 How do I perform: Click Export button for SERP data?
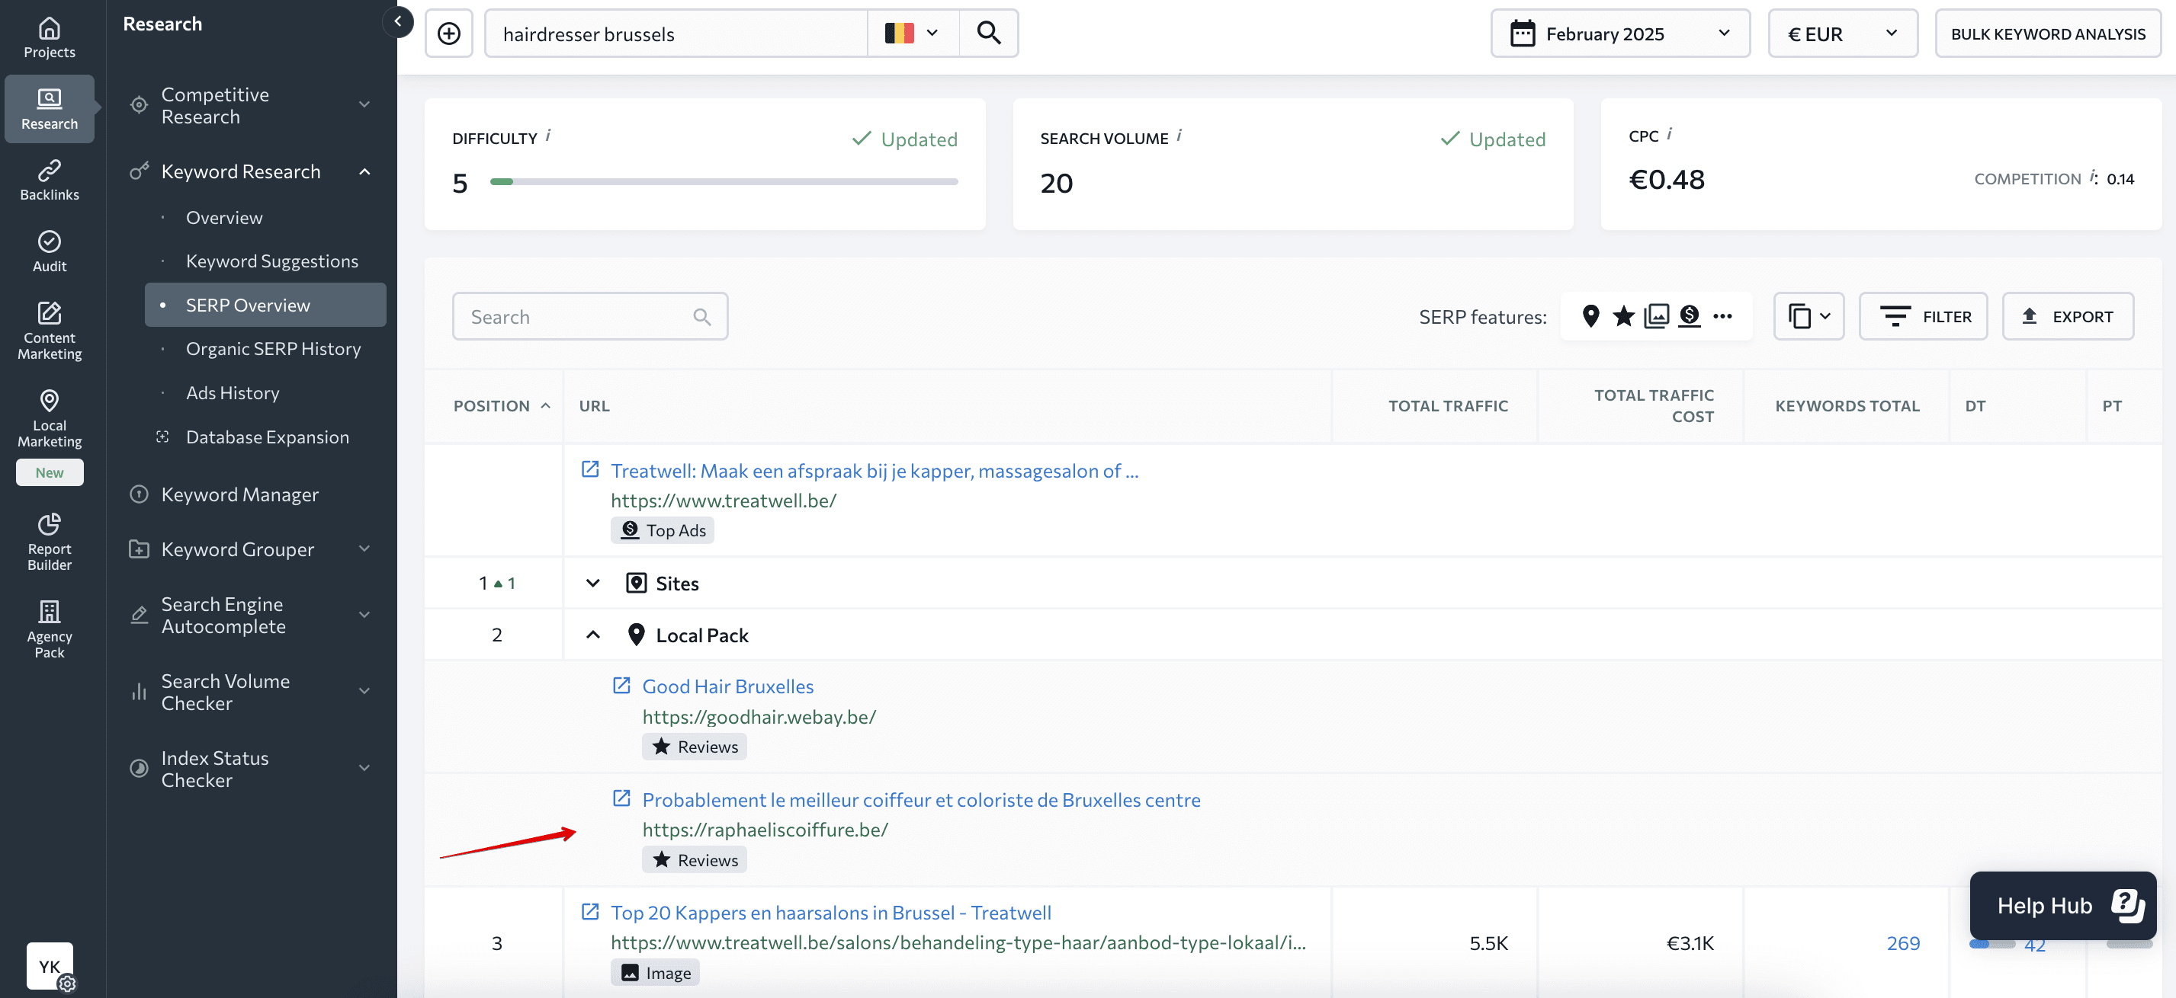(x=2068, y=316)
